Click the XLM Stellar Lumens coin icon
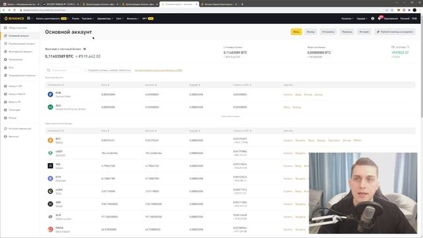This screenshot has width=423, height=238. click(50, 217)
